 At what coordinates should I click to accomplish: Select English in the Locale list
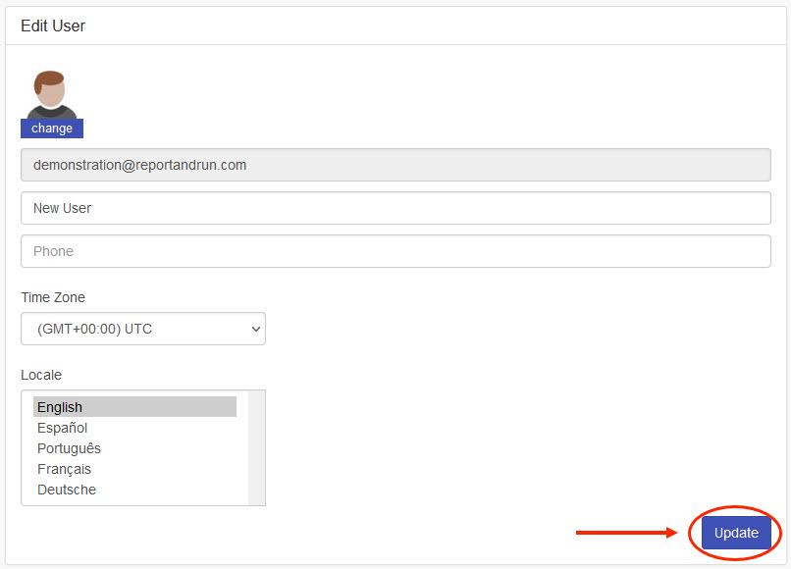click(x=134, y=407)
